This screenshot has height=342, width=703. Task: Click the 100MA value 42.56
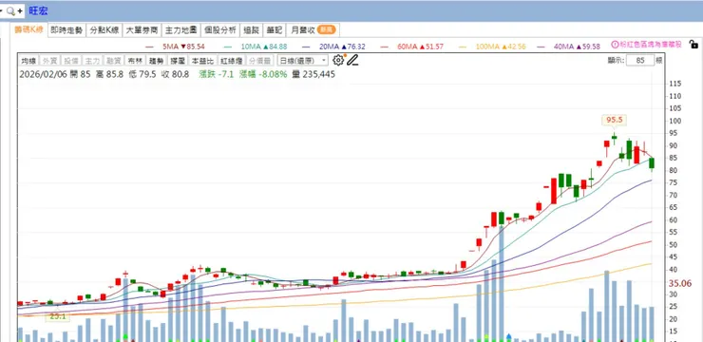(x=517, y=47)
